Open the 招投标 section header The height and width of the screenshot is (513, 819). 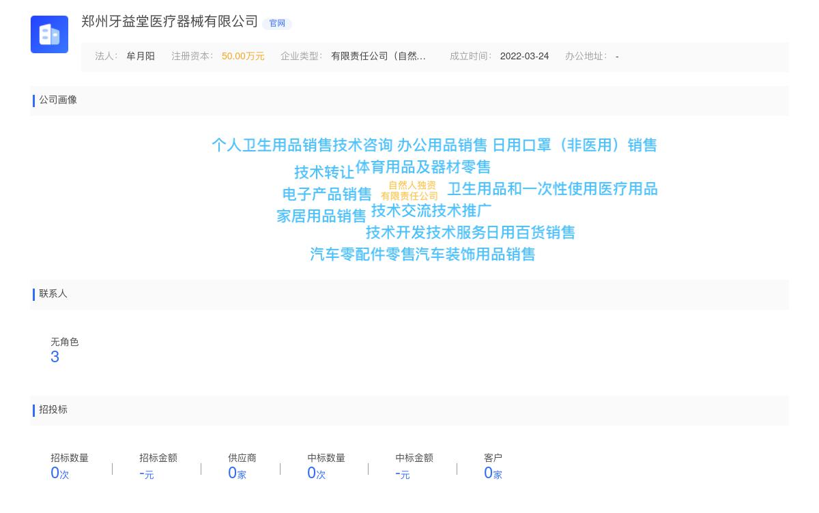coord(53,410)
